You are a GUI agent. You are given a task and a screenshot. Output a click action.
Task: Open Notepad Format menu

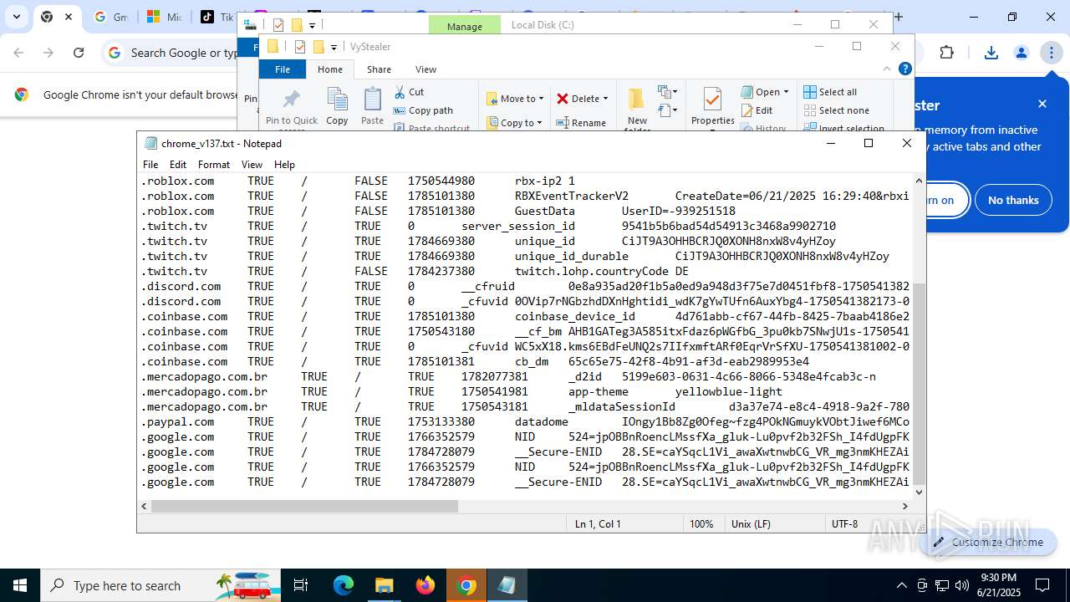click(214, 165)
